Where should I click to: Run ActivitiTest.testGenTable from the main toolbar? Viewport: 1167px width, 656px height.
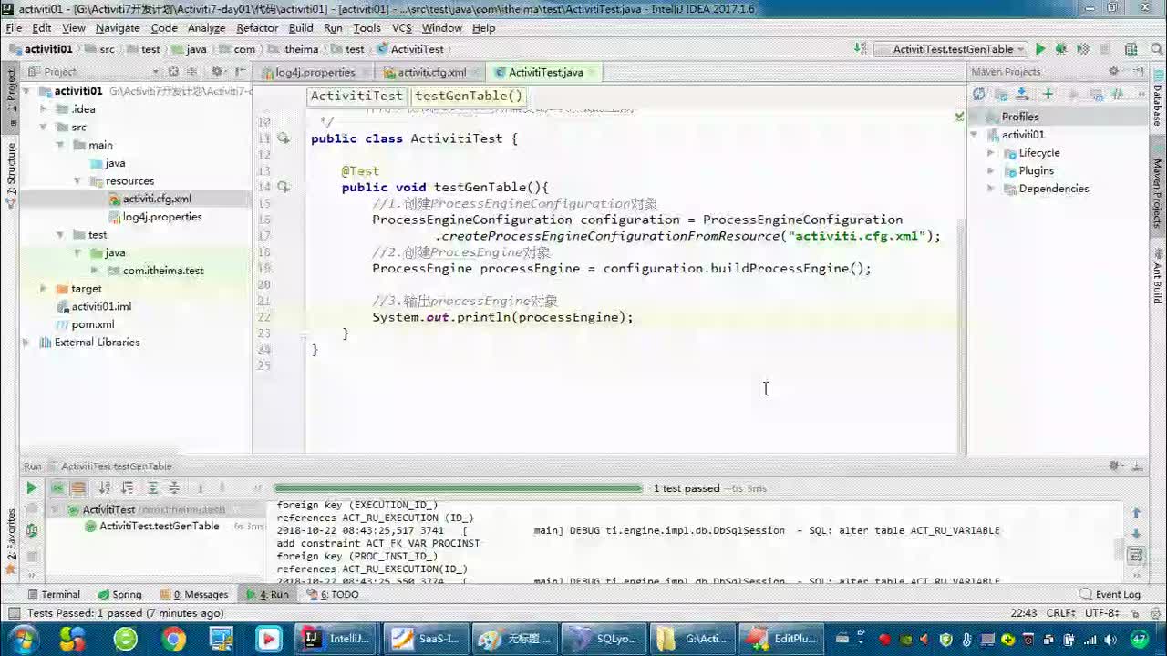point(1040,49)
